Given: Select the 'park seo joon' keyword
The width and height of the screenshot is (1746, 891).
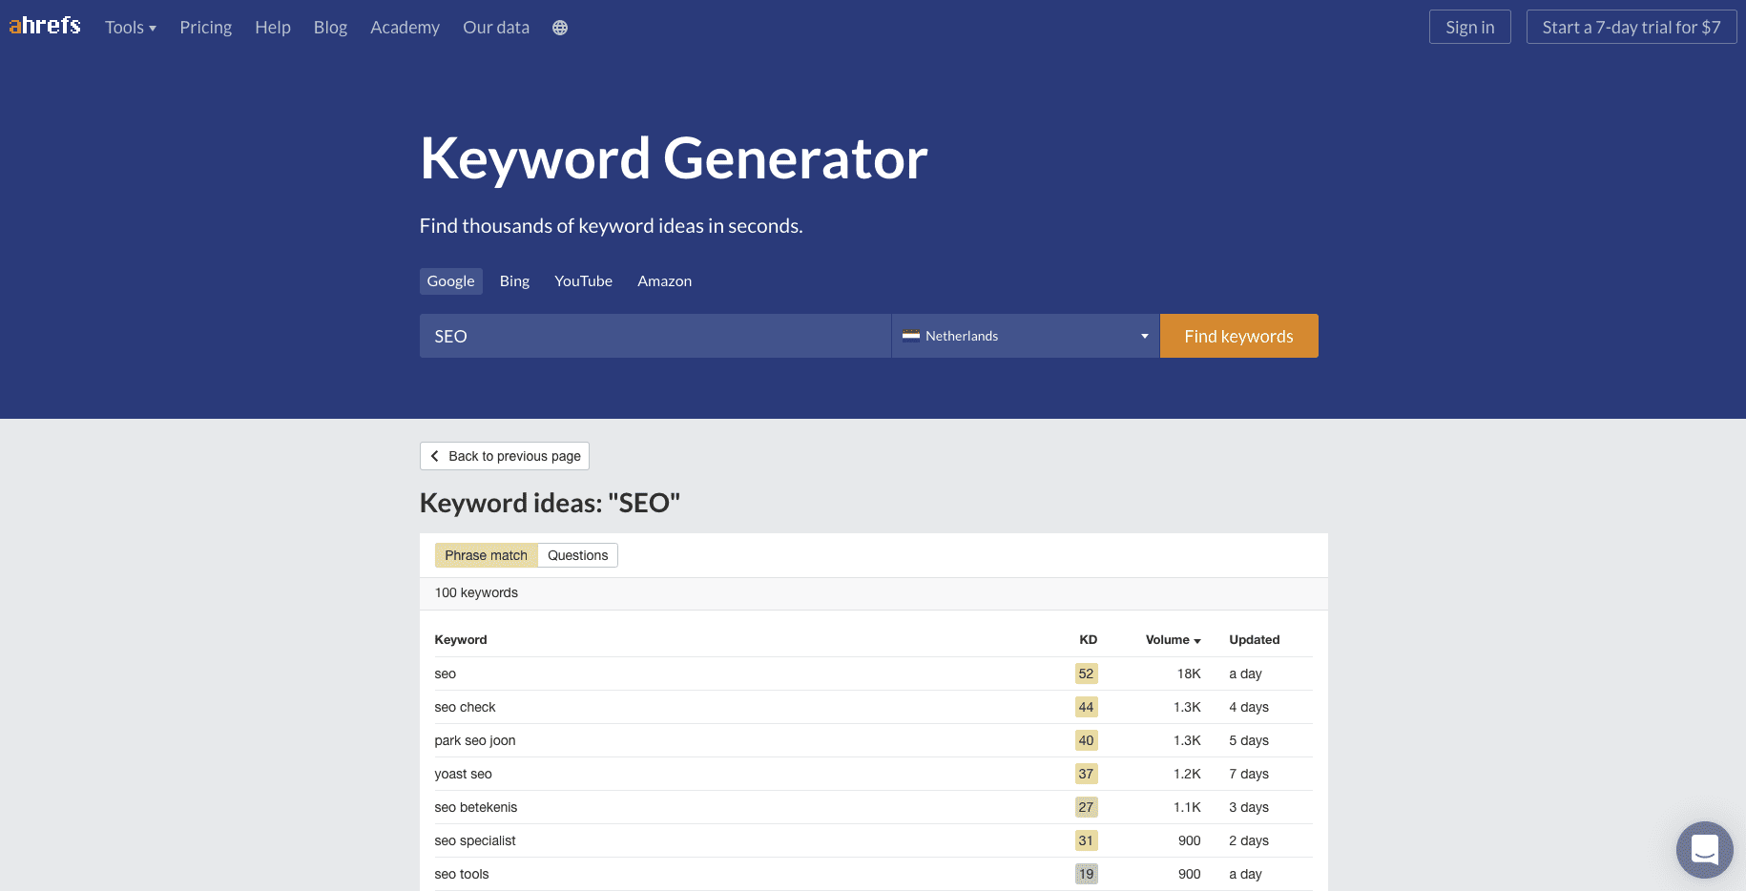Looking at the screenshot, I should pos(475,740).
